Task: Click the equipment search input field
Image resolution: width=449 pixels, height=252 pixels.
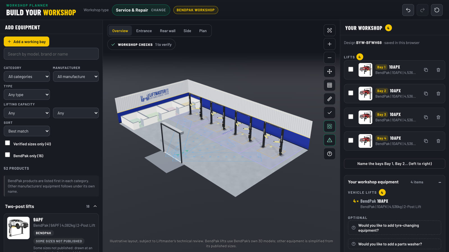Action: [x=51, y=54]
